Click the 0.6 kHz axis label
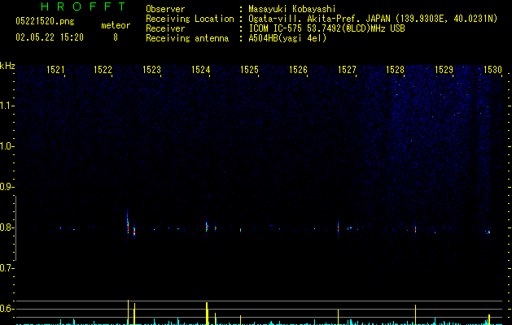The image size is (512, 325). tap(7, 309)
